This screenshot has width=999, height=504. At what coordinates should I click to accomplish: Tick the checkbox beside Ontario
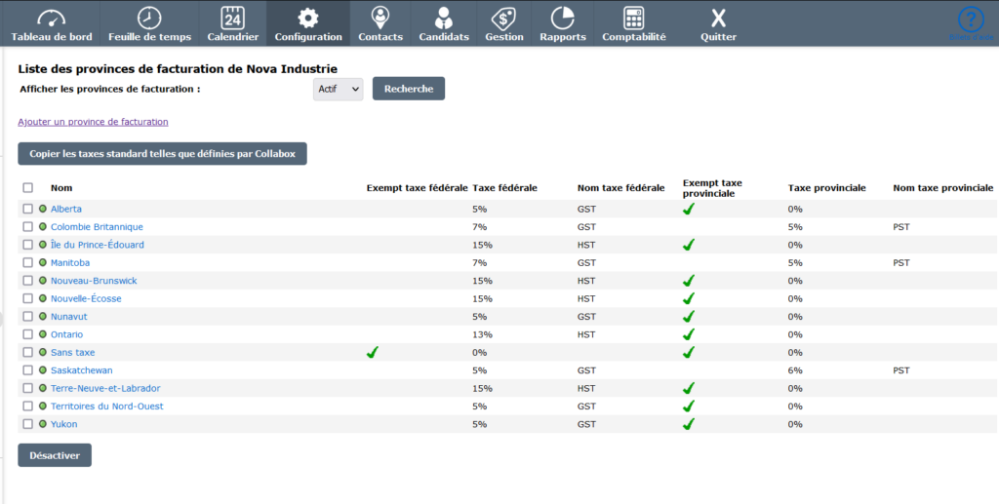point(27,334)
